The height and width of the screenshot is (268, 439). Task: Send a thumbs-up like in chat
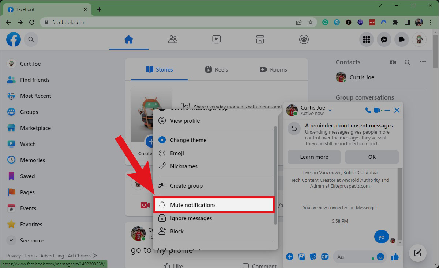[395, 257]
